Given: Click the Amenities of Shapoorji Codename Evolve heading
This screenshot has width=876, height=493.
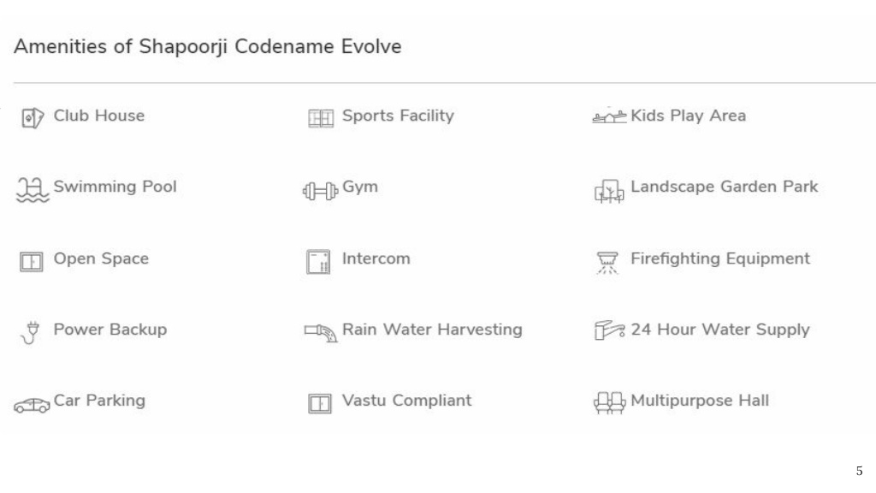Looking at the screenshot, I should 208,46.
